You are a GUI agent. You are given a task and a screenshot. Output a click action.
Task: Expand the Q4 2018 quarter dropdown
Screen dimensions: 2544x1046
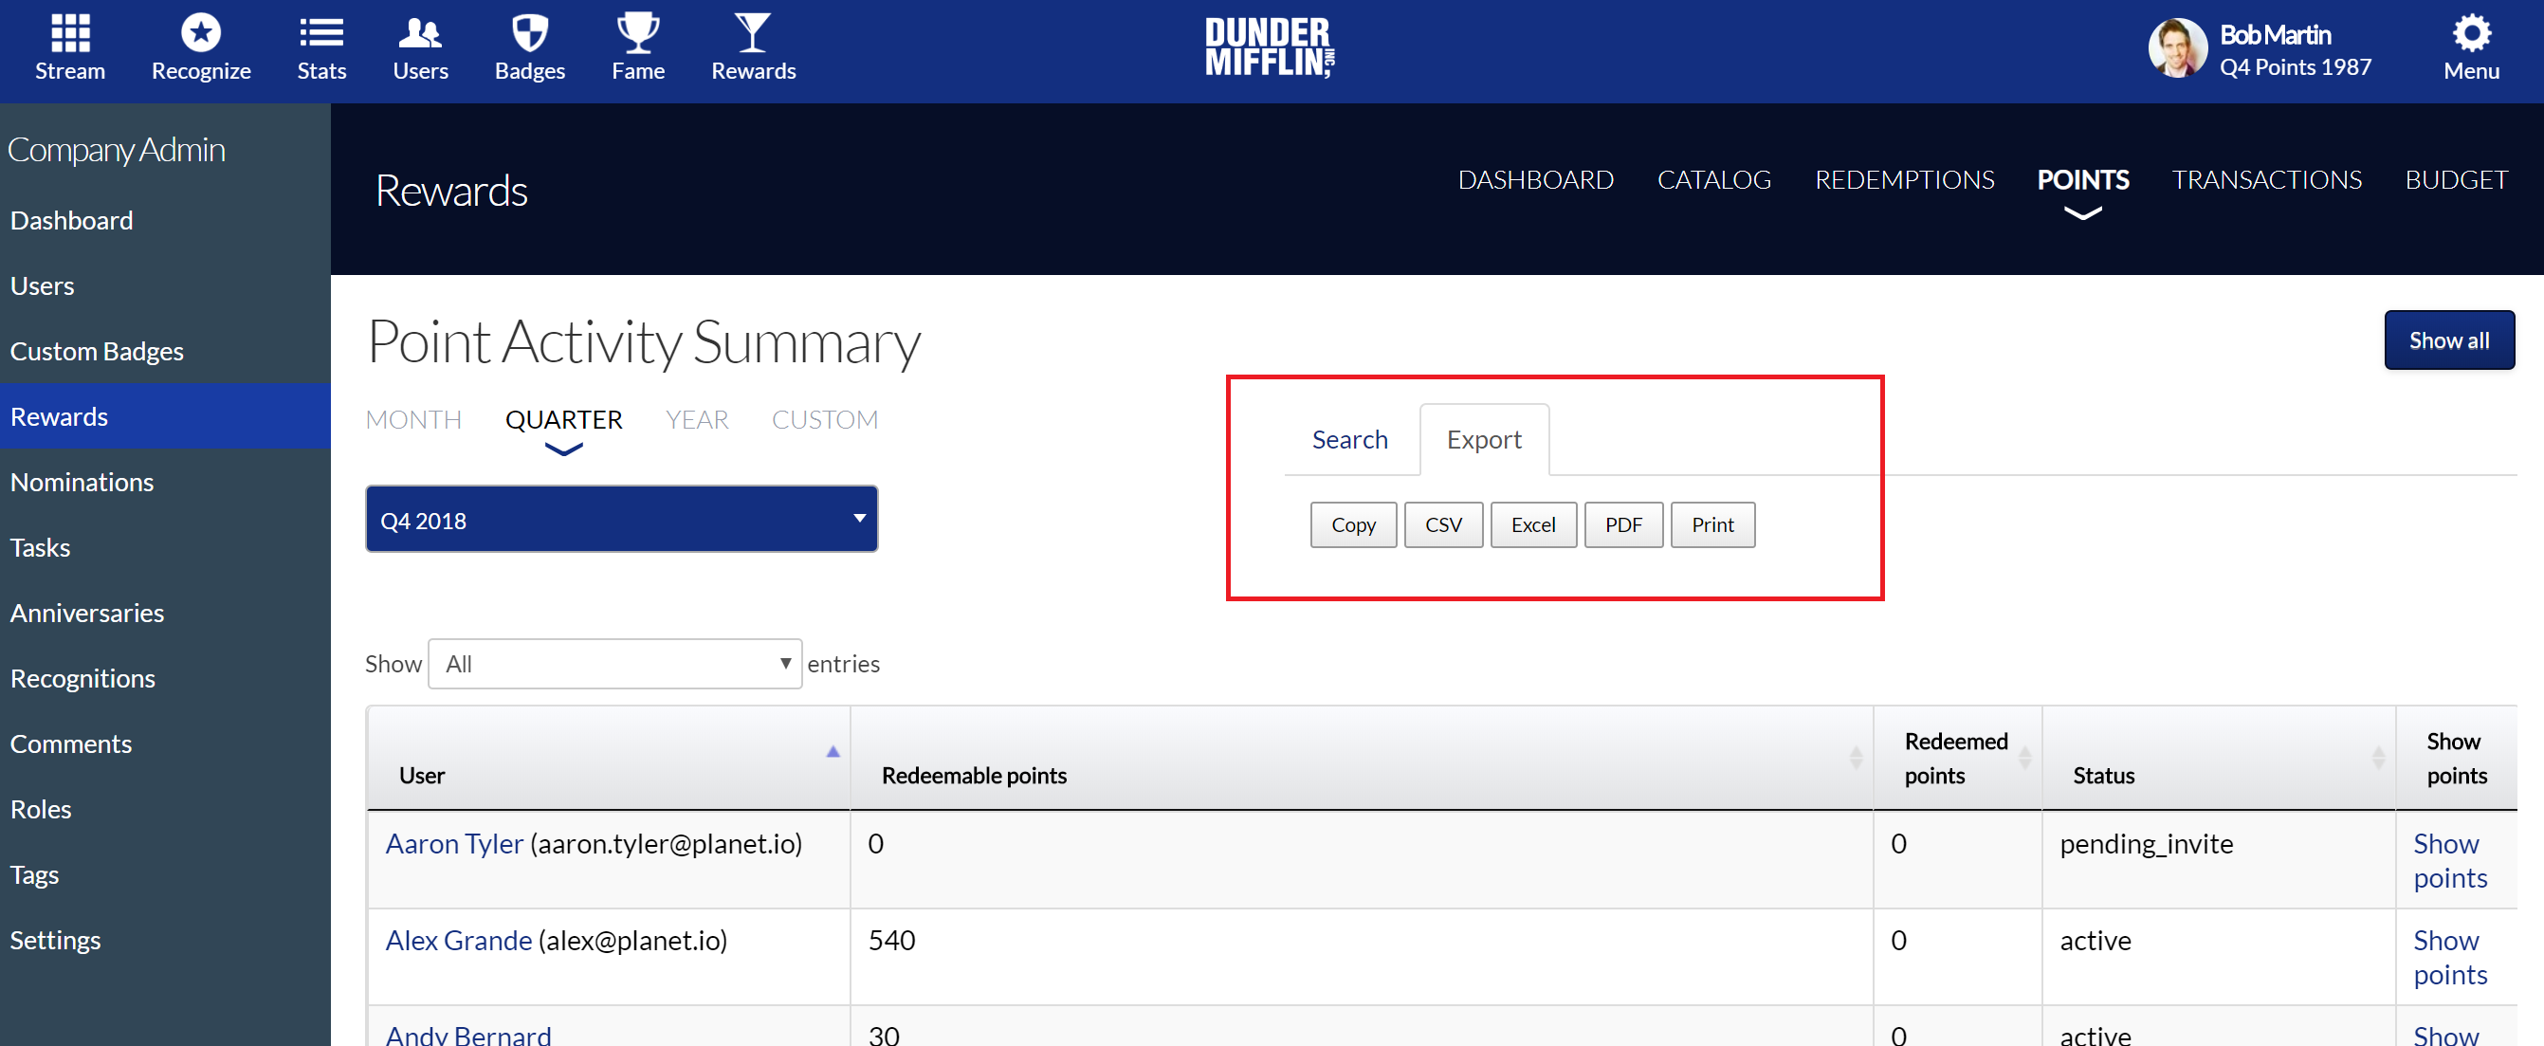[621, 520]
